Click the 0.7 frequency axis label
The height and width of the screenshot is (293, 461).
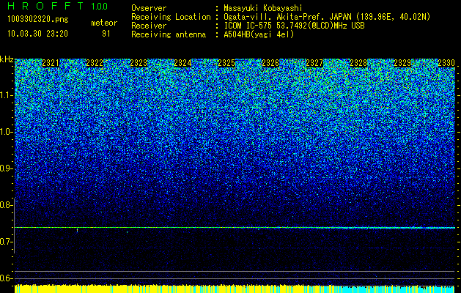[x=6, y=242]
